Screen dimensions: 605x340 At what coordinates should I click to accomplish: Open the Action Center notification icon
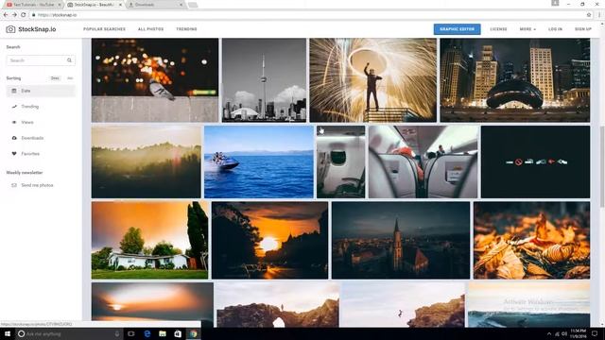click(595, 333)
